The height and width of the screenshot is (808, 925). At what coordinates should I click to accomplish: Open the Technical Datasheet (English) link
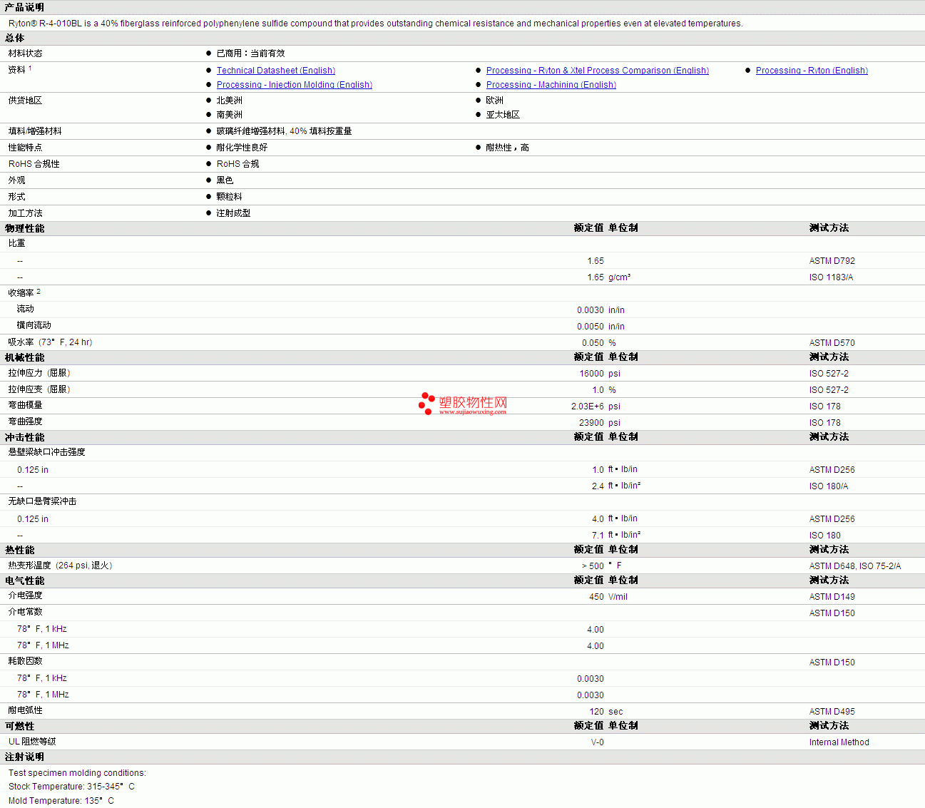(x=276, y=71)
